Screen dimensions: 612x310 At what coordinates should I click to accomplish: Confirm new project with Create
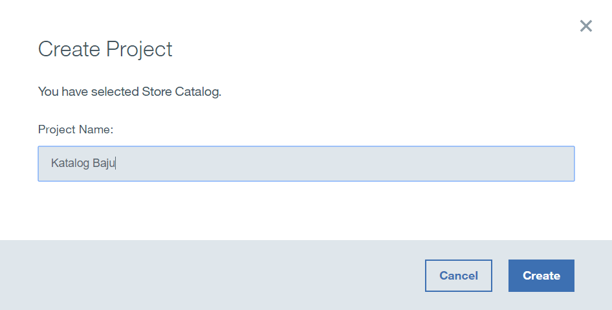click(541, 276)
